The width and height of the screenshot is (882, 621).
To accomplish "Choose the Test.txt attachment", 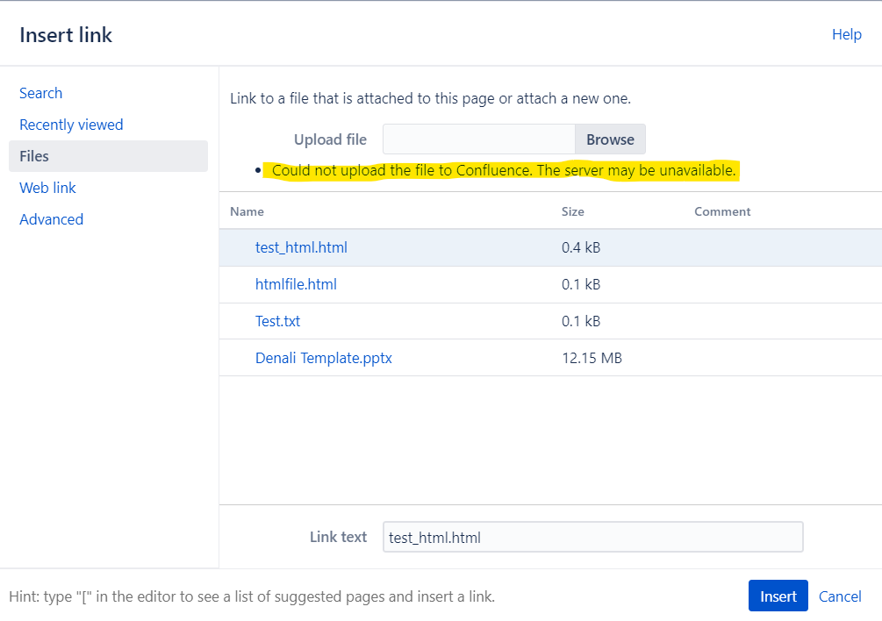I will [x=277, y=321].
